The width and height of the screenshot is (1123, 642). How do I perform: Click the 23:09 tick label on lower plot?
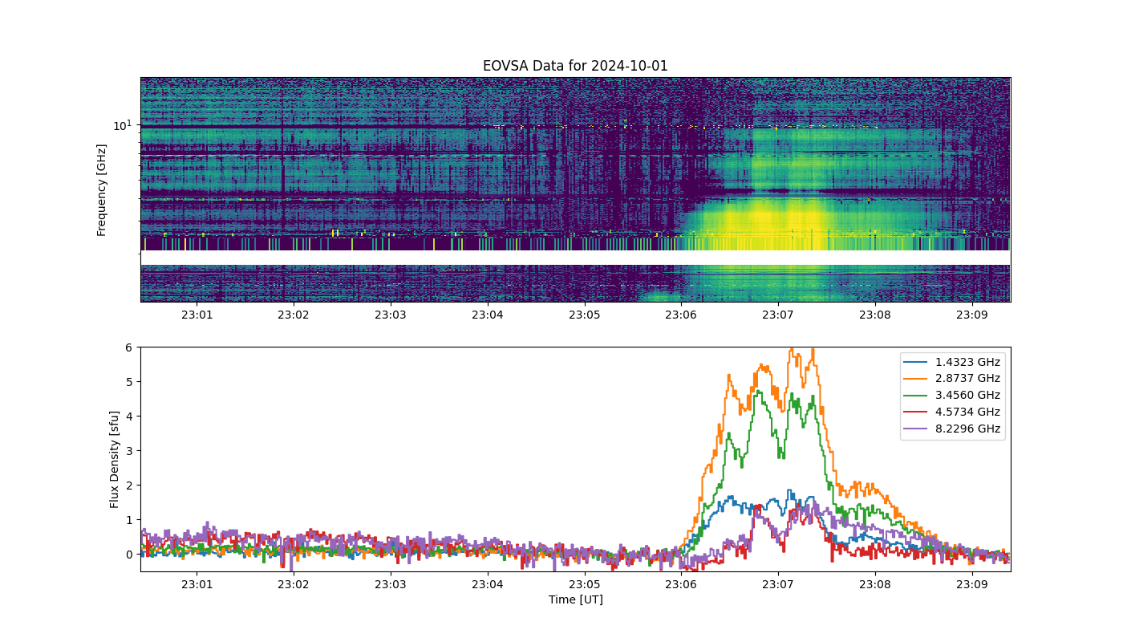coord(972,584)
